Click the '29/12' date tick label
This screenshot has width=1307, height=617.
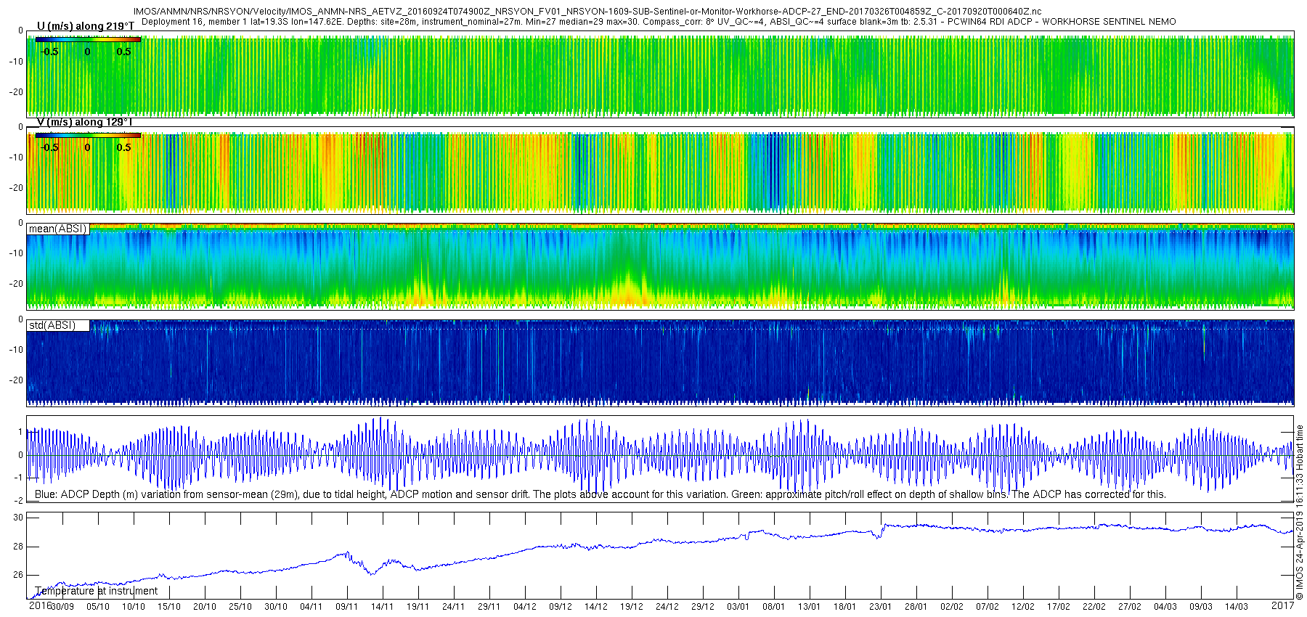(703, 607)
